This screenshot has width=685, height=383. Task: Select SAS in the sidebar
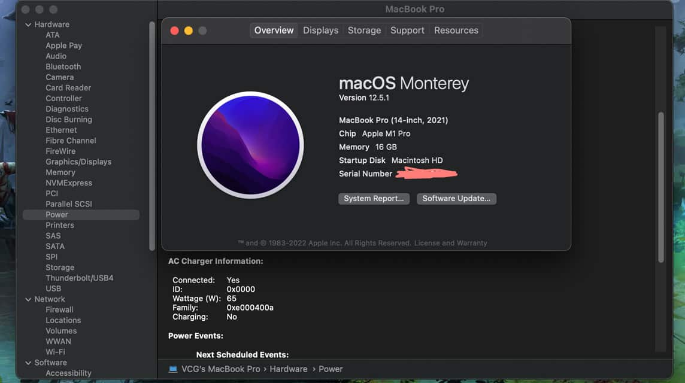point(53,236)
